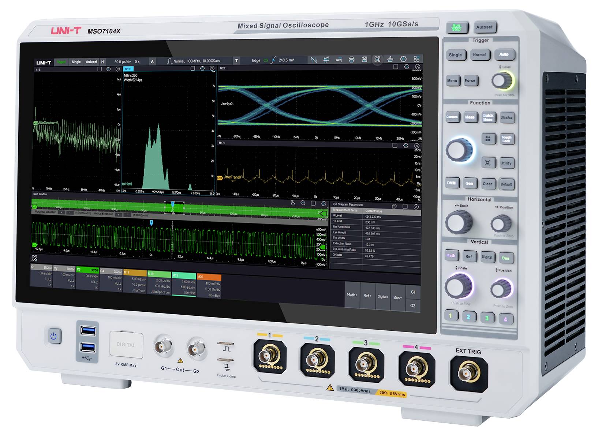Tap the on-screen Autoset button
The width and height of the screenshot is (598, 435).
click(x=91, y=62)
